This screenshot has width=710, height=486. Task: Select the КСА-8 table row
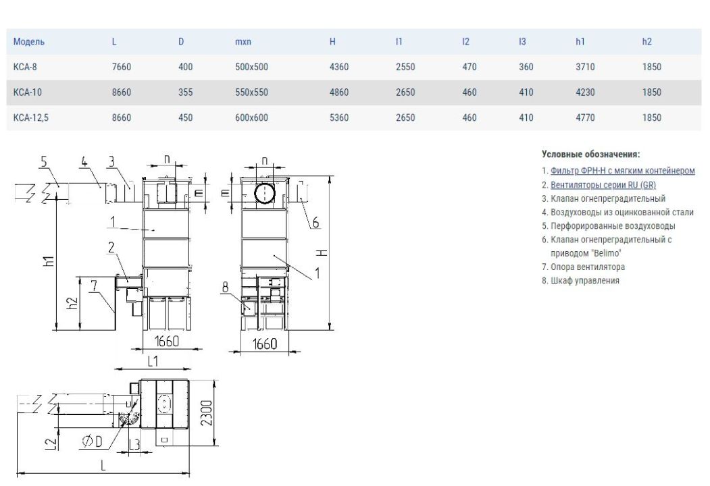tap(353, 67)
